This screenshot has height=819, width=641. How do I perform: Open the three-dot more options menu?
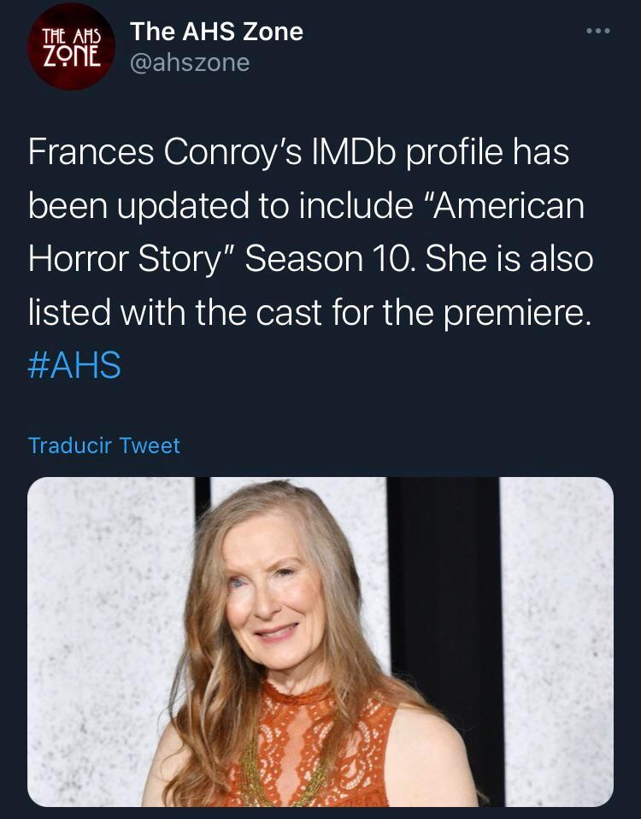pos(598,32)
